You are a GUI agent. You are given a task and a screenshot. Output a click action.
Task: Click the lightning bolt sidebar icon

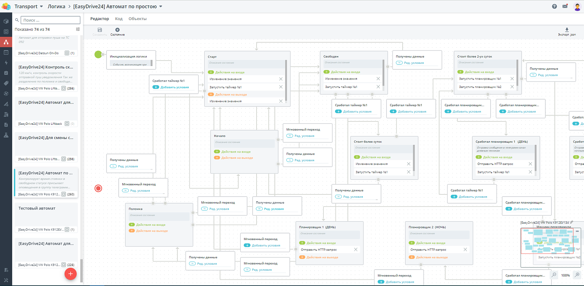[x=6, y=63]
